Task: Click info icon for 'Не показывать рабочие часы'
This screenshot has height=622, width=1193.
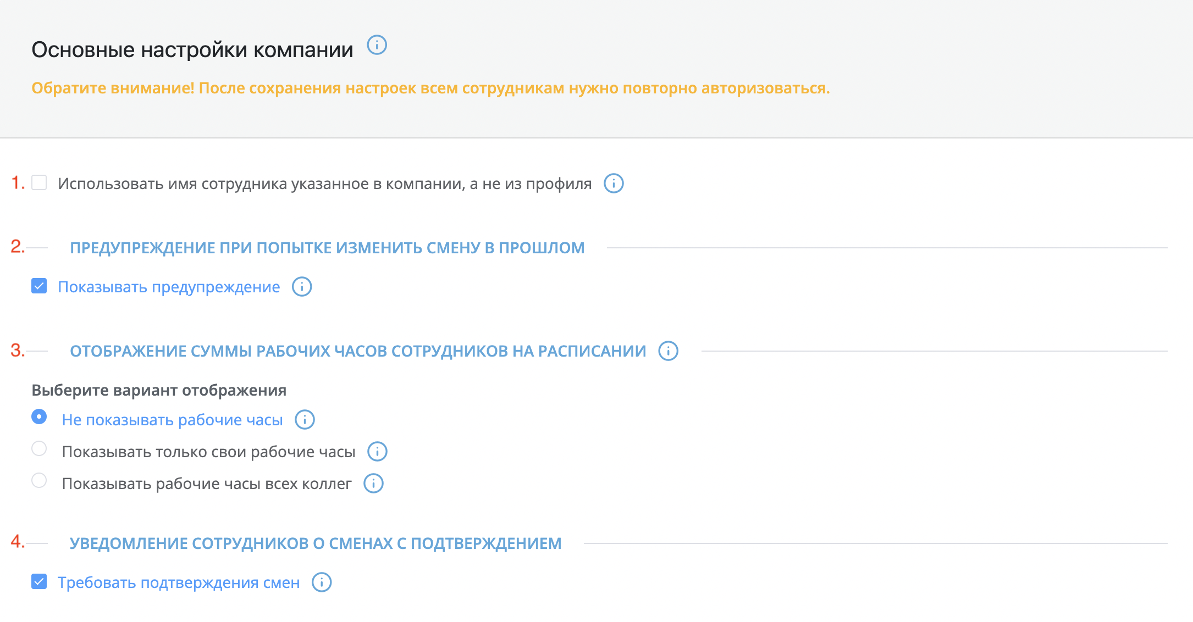Action: point(305,420)
